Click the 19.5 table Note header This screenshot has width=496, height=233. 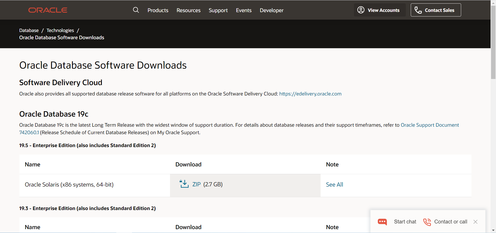pos(332,164)
